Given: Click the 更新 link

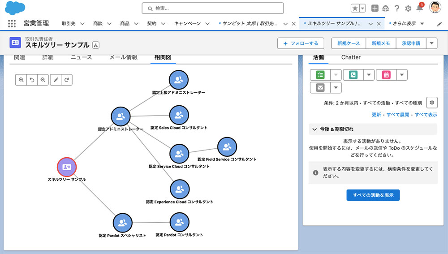Looking at the screenshot, I should pos(376,115).
